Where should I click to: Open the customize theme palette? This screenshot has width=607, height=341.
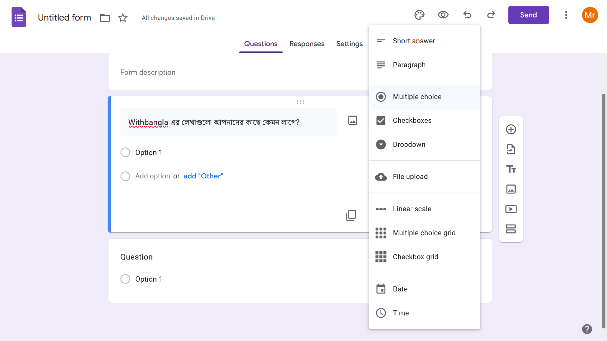coord(419,15)
